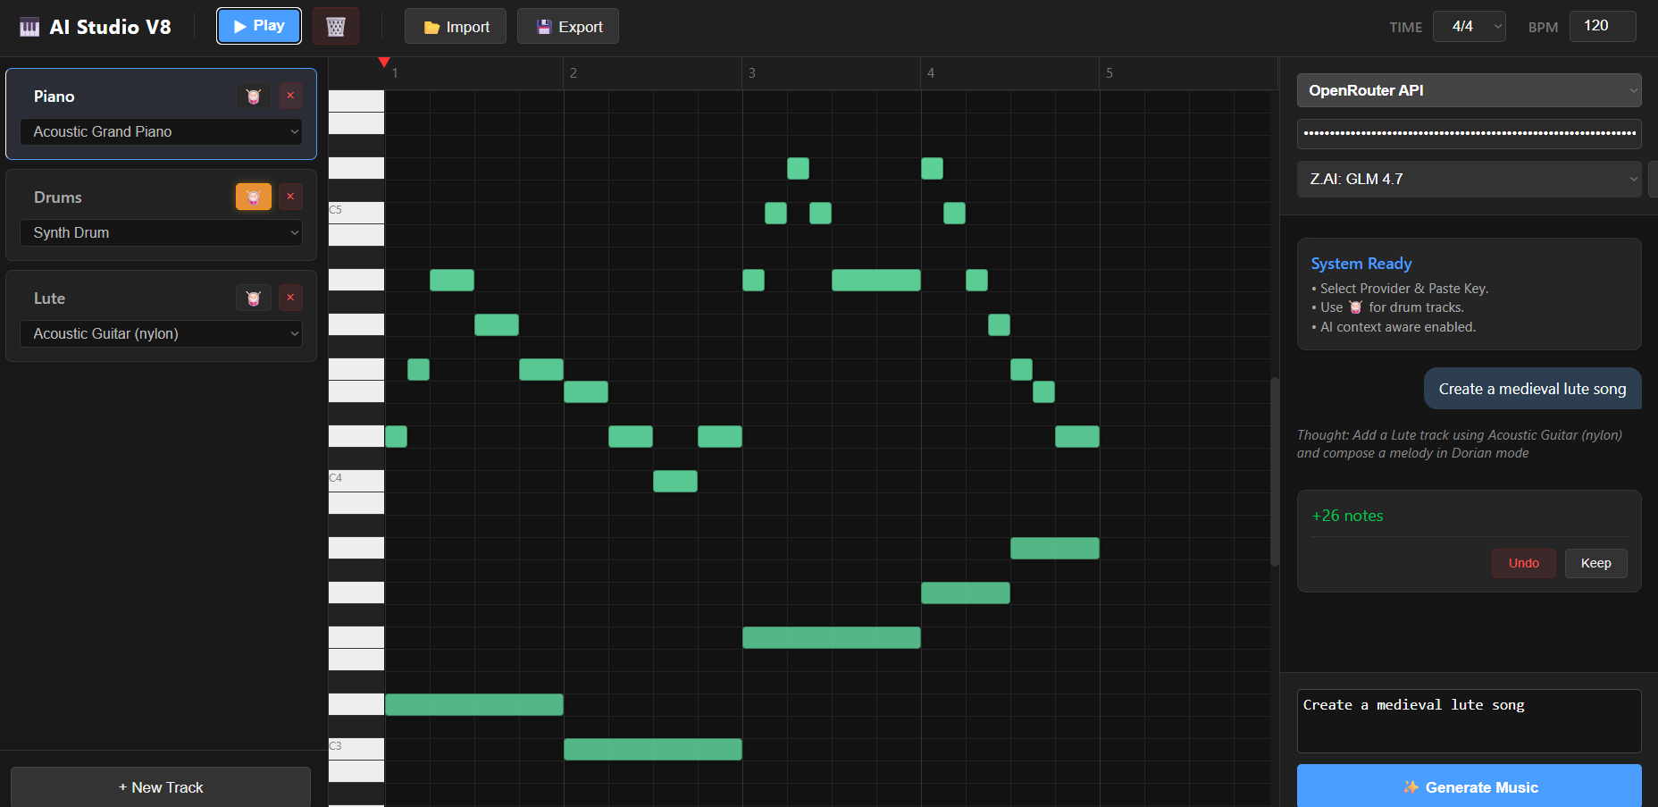Click the red playhead marker on the timeline
Image resolution: width=1658 pixels, height=807 pixels.
click(x=384, y=62)
